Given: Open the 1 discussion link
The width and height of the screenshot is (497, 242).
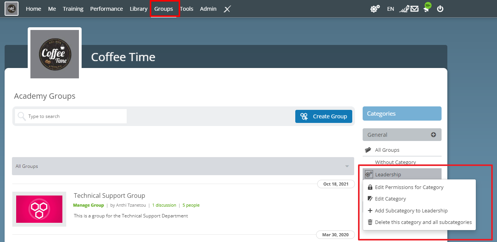Looking at the screenshot, I should (164, 205).
